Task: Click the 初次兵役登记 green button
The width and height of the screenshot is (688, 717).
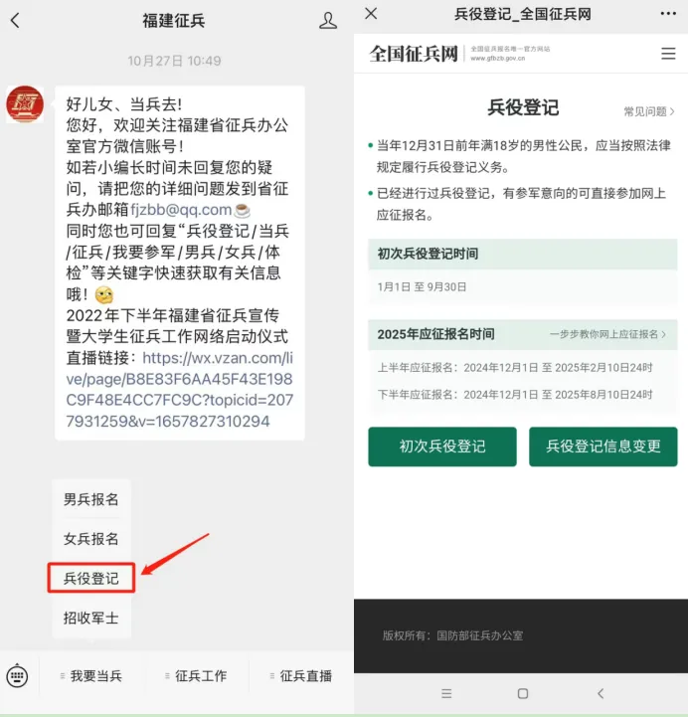Action: (x=442, y=447)
